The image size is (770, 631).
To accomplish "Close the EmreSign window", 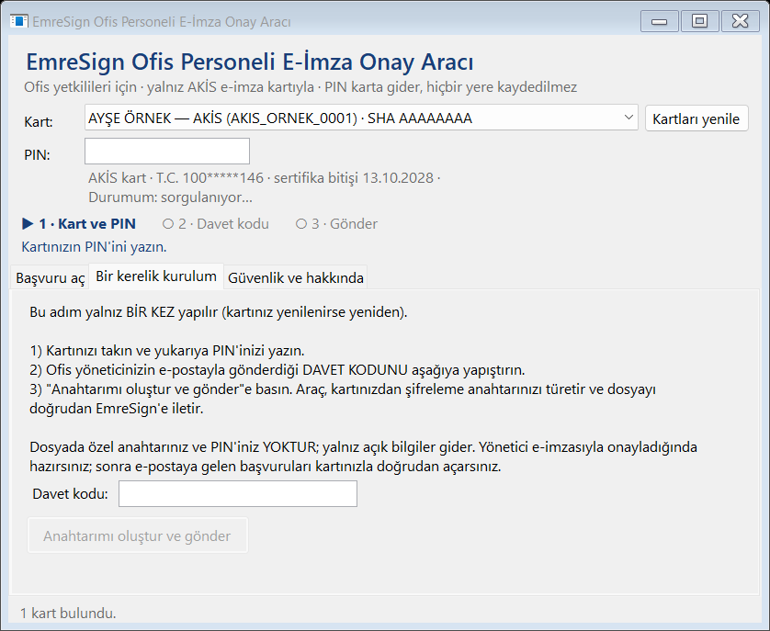I will coord(740,22).
